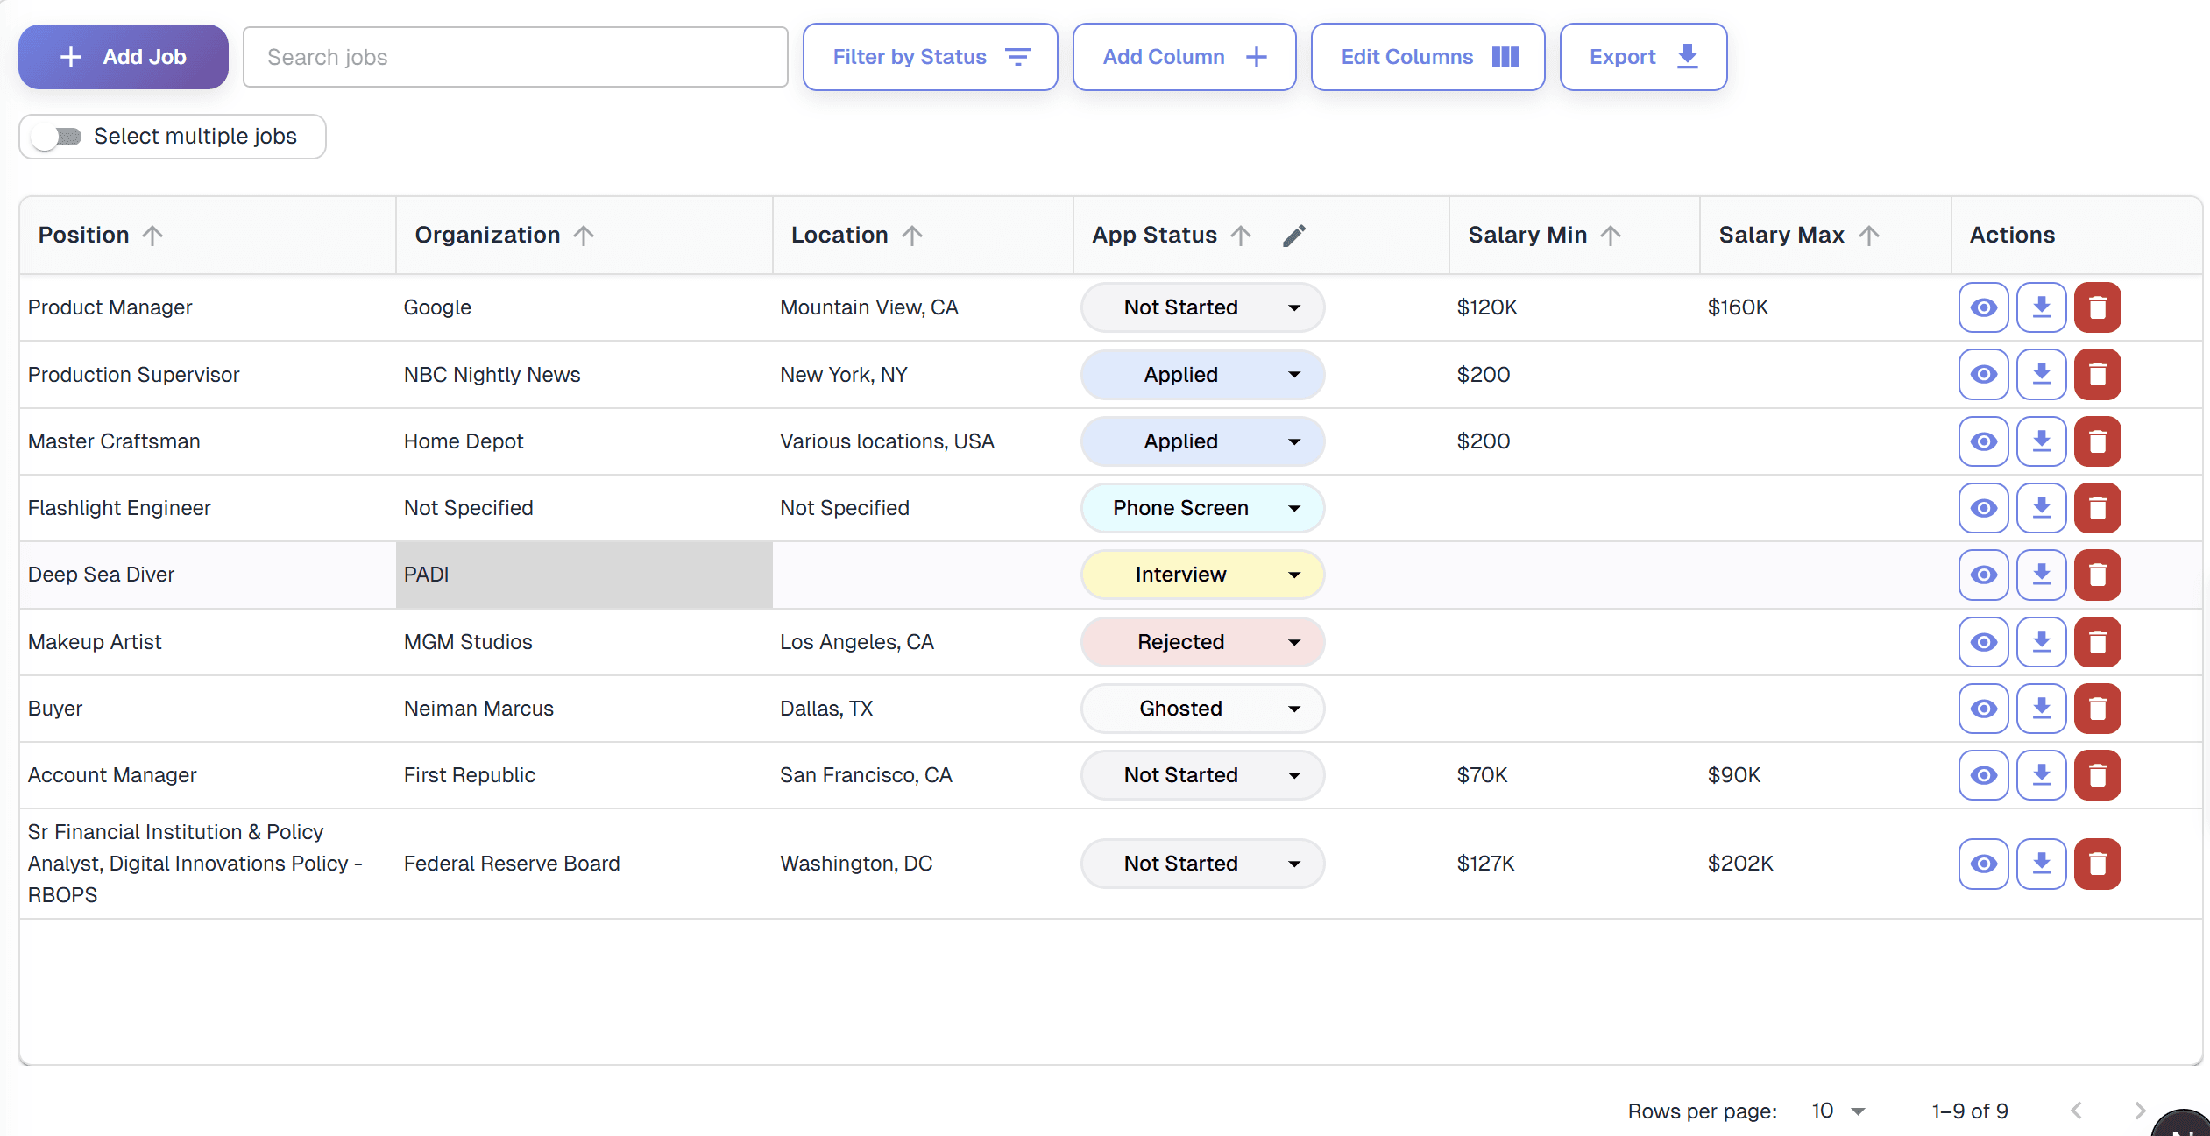Image resolution: width=2210 pixels, height=1136 pixels.
Task: Expand Rejected status dropdown for Makeup Artist
Action: [1202, 642]
